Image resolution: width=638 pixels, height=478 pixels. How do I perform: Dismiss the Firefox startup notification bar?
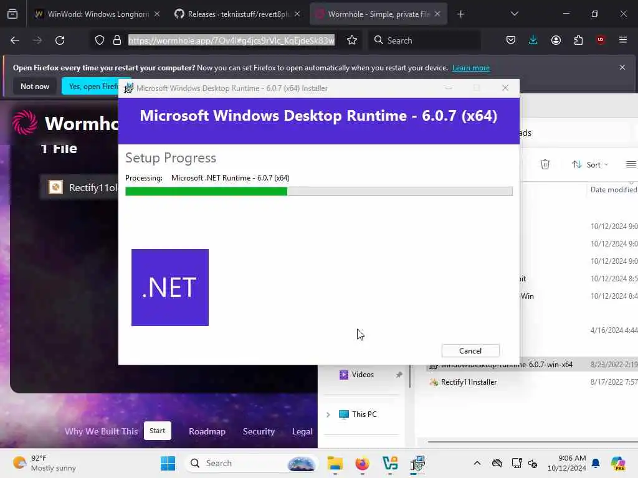tap(622, 67)
